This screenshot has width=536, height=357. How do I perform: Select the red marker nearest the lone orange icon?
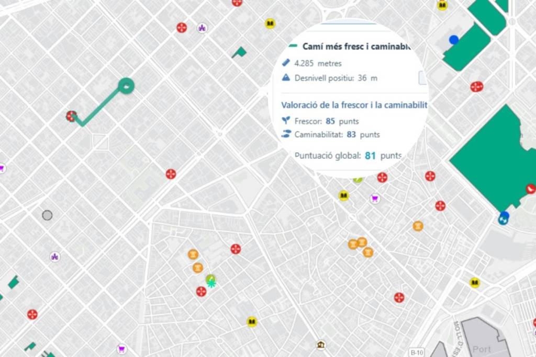(440, 206)
